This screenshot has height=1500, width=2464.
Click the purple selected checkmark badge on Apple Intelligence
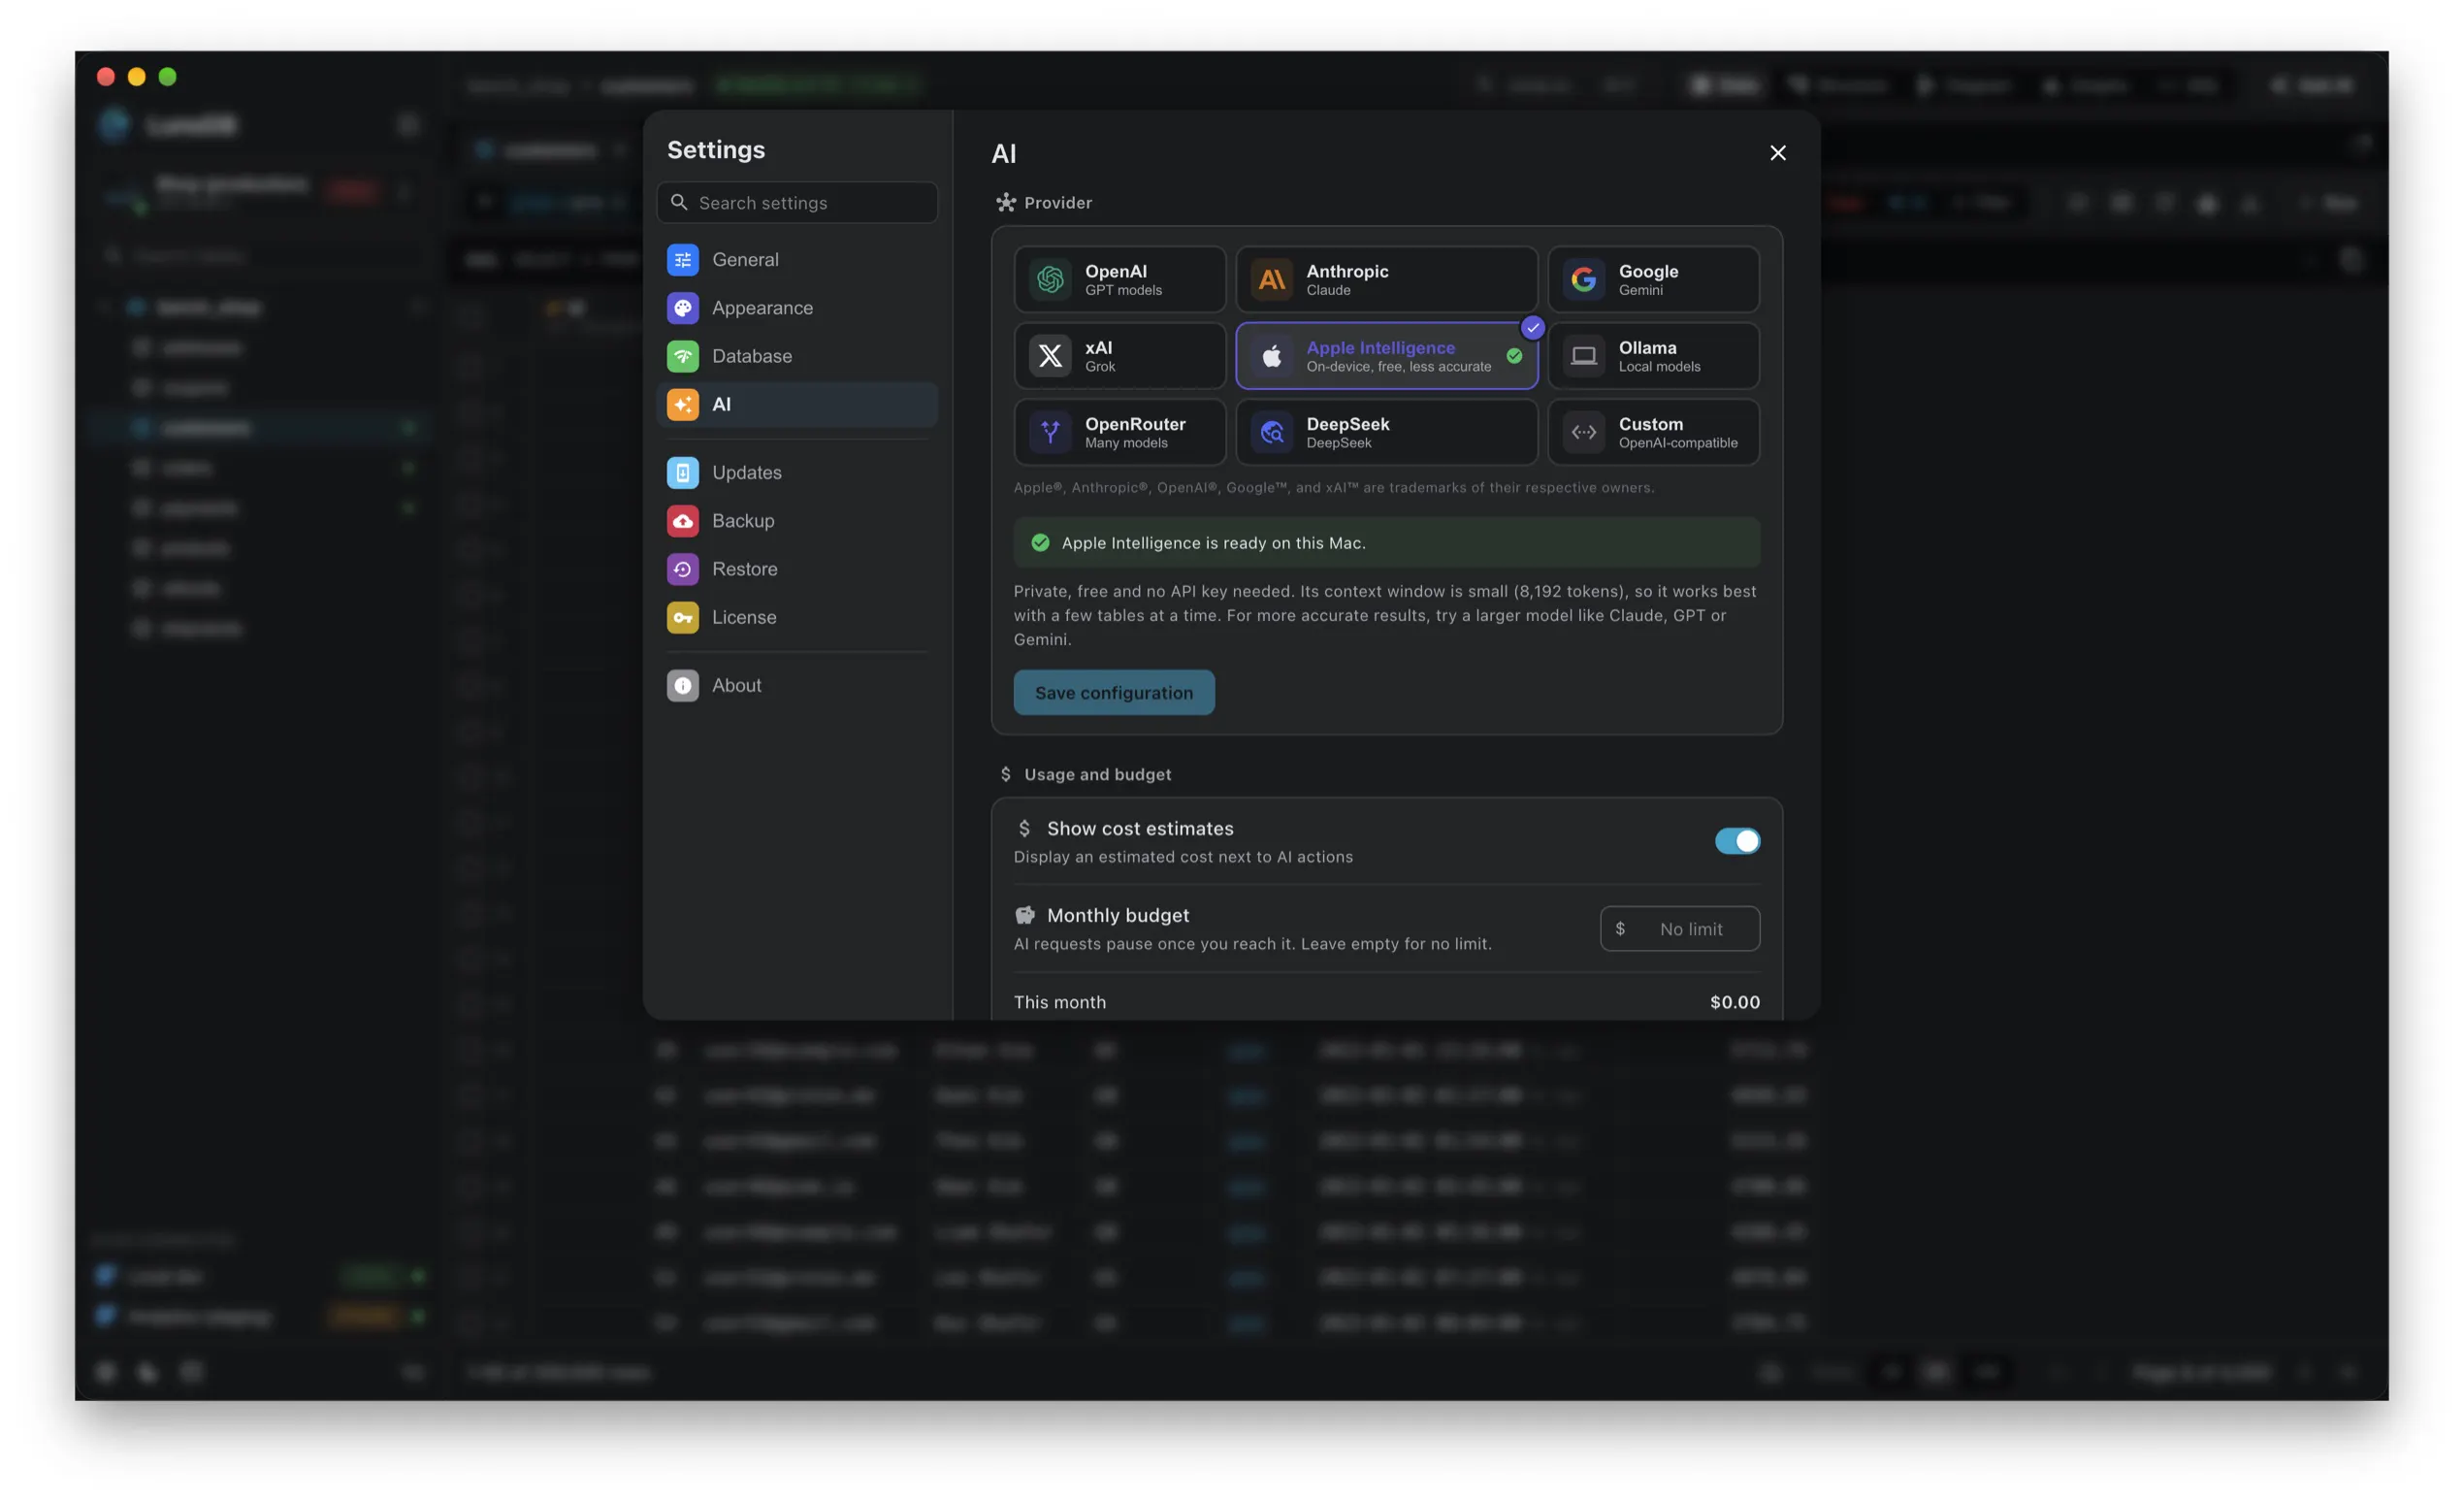coord(1532,327)
